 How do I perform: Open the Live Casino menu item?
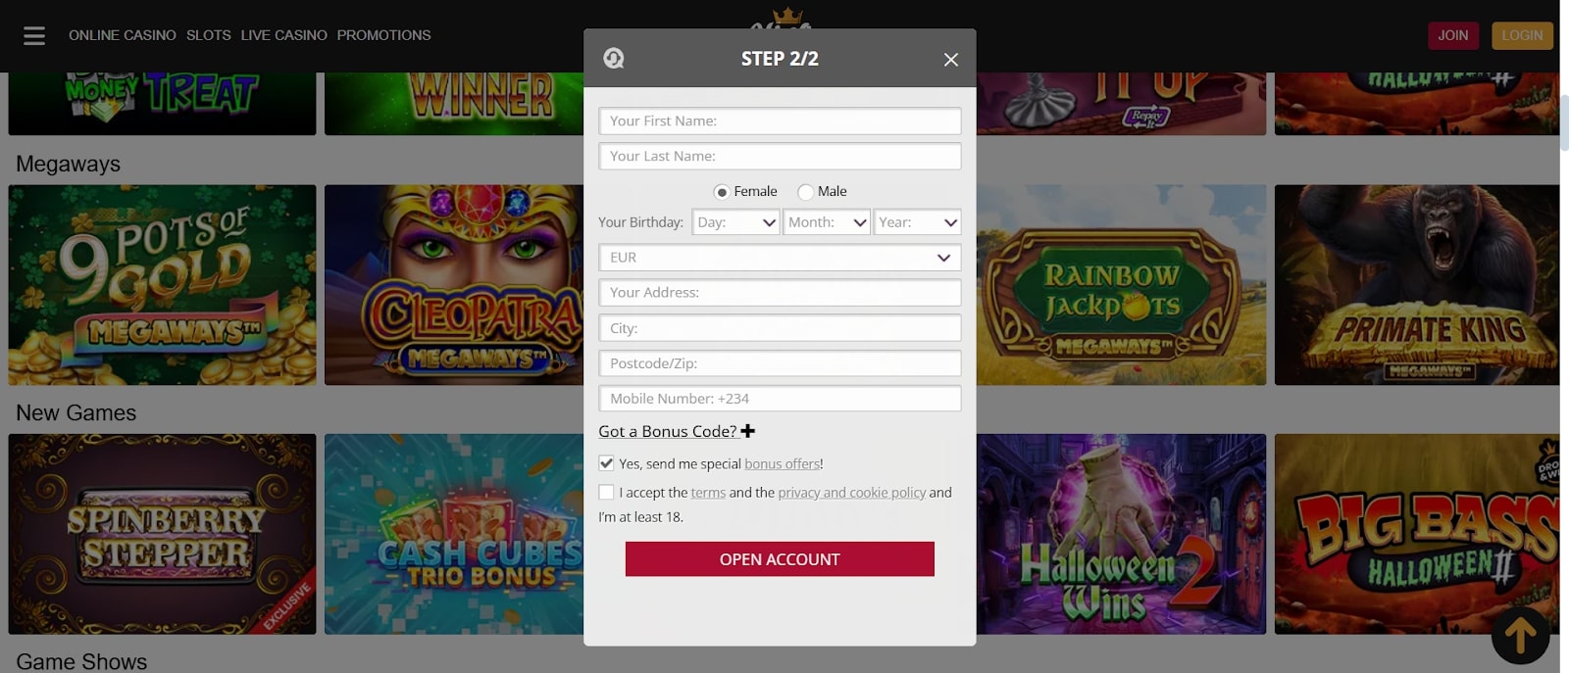[x=284, y=35]
